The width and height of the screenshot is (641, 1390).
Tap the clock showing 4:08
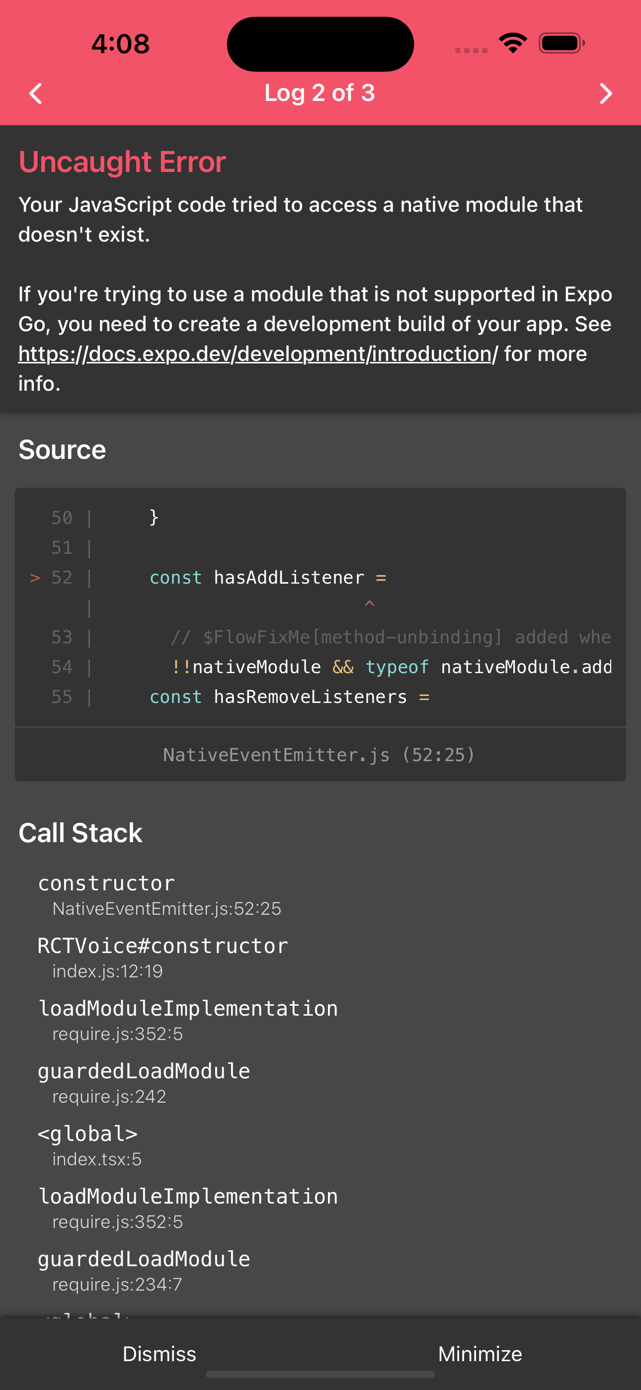click(x=120, y=44)
